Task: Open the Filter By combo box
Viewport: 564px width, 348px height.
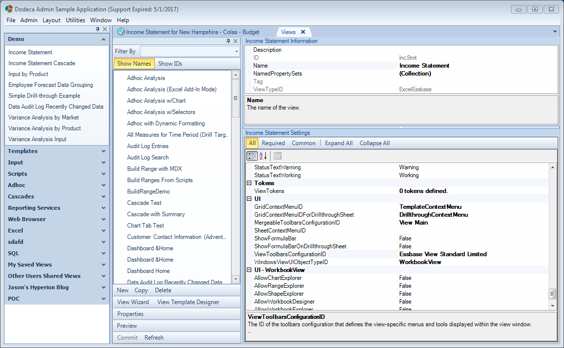Action: tap(190, 51)
